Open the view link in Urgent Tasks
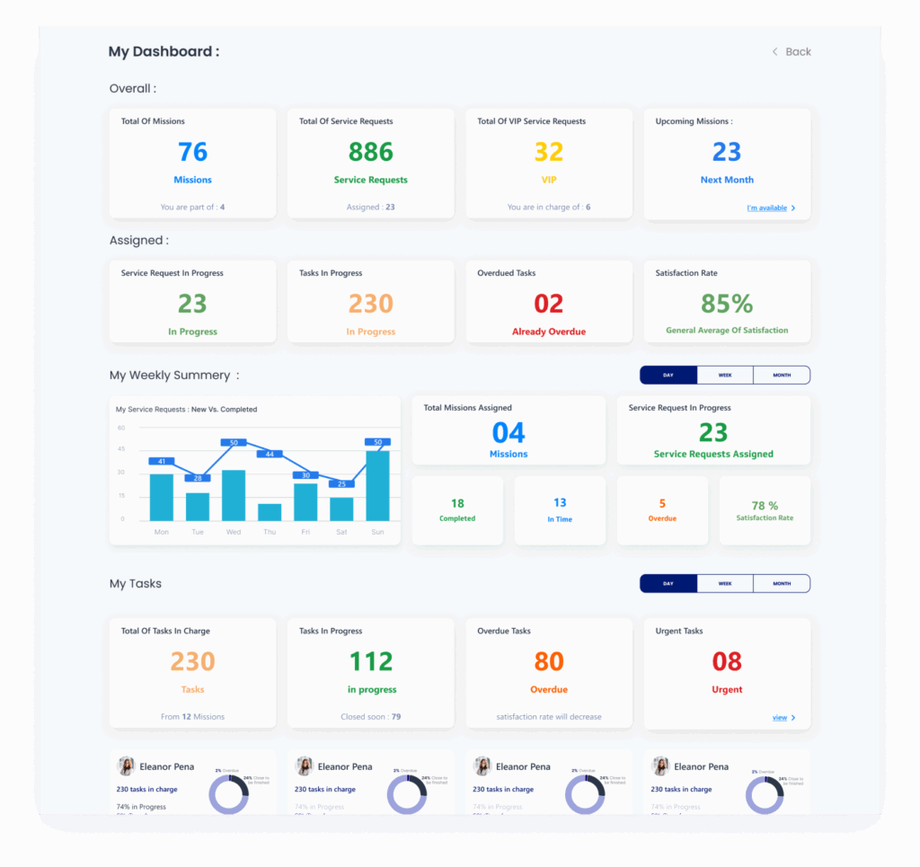This screenshot has height=867, width=920. tap(779, 718)
